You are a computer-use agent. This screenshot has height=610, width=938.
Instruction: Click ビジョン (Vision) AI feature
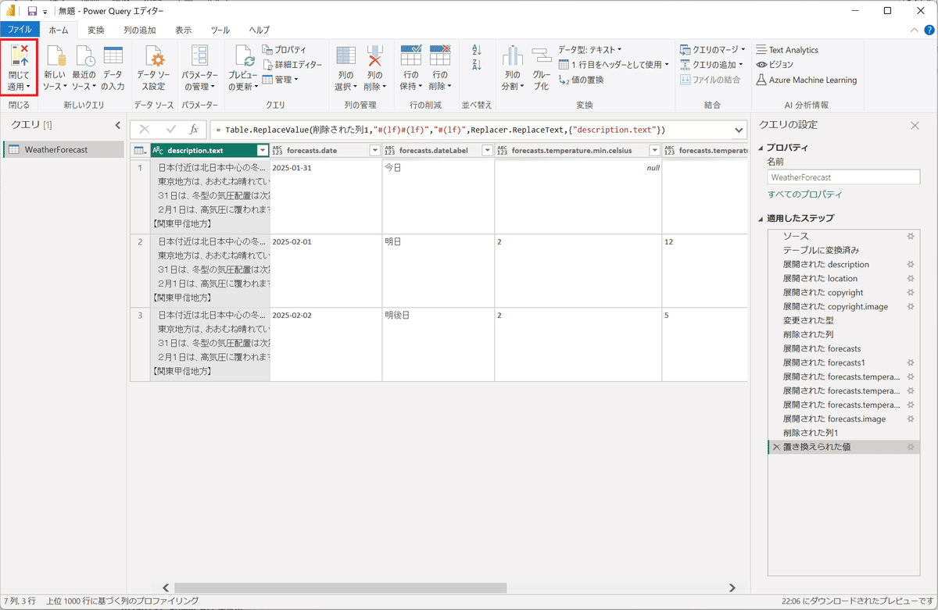click(775, 64)
